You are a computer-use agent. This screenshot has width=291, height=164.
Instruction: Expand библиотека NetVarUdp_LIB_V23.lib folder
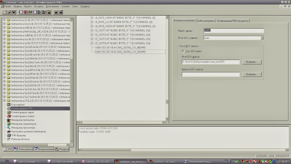(x=5, y=31)
